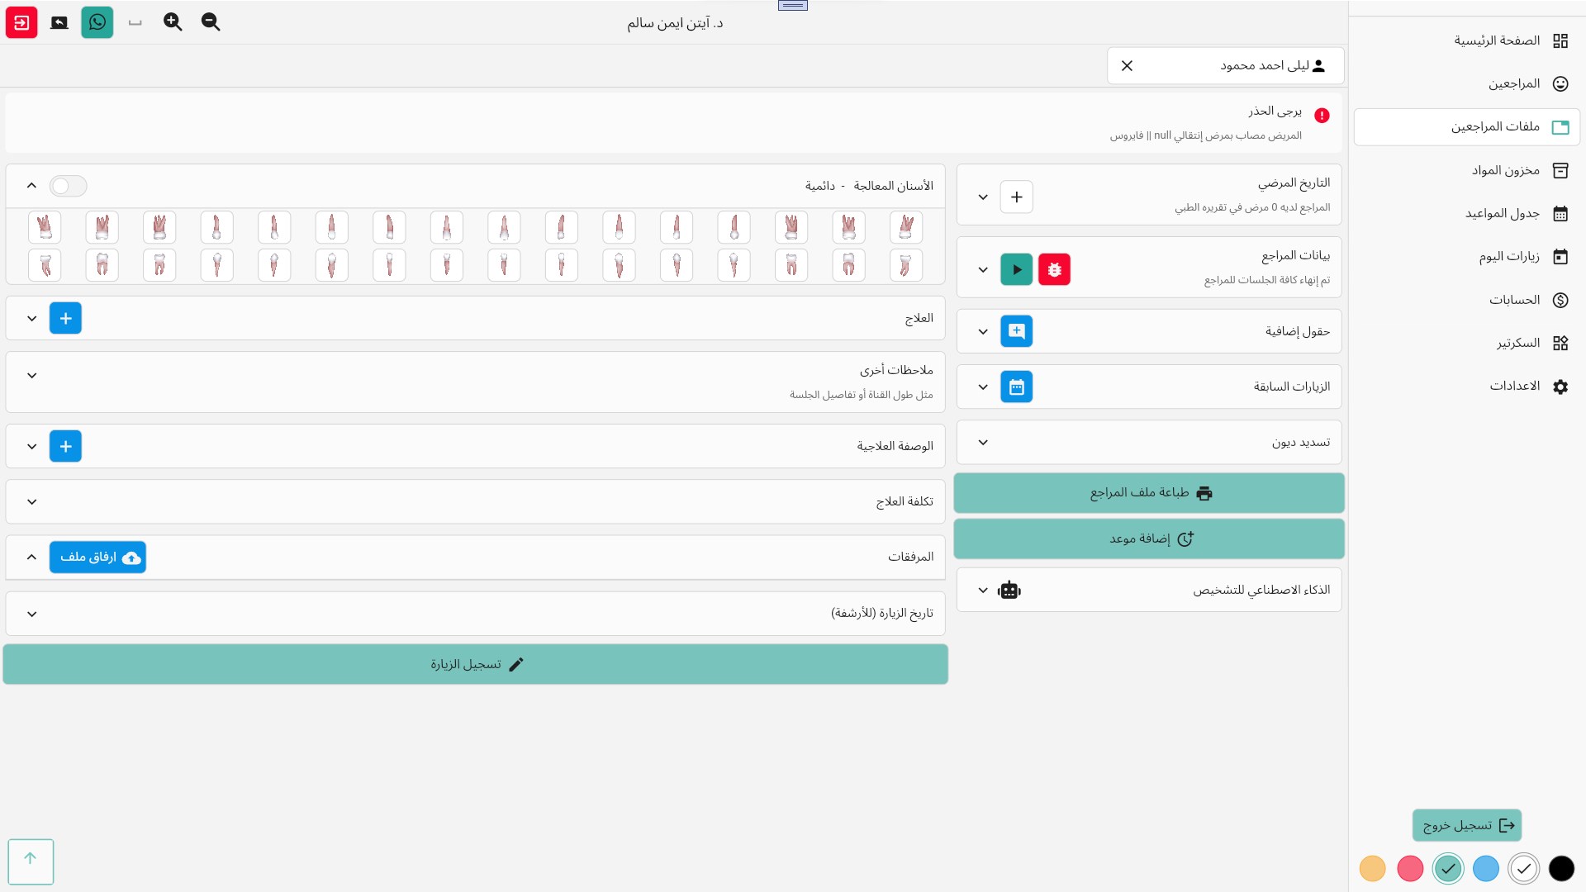Viewport: 1586px width, 892px height.
Task: Click the red bug icon in patient data
Action: [1054, 269]
